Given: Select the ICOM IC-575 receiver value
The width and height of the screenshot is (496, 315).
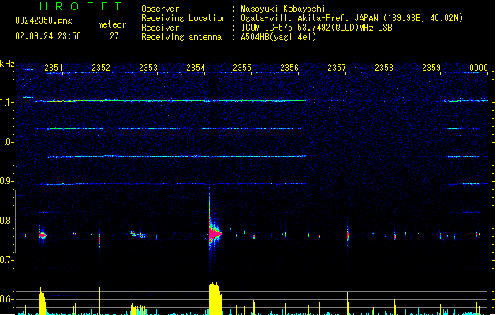Looking at the screenshot, I should click(x=316, y=28).
